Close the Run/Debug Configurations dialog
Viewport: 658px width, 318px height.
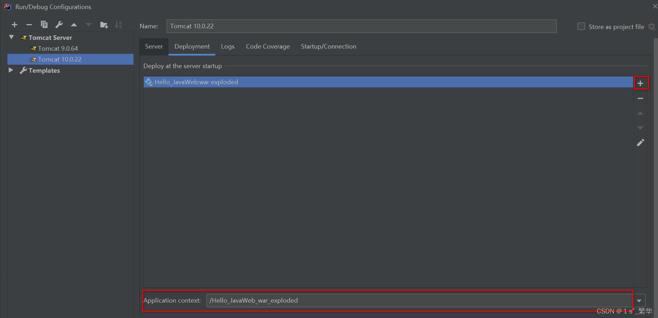coord(655,6)
